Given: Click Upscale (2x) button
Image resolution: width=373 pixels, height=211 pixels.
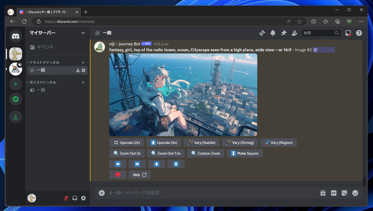Looking at the screenshot, I should click(127, 143).
